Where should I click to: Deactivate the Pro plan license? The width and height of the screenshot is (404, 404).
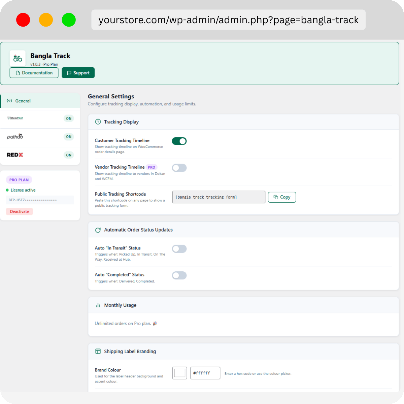20,211
